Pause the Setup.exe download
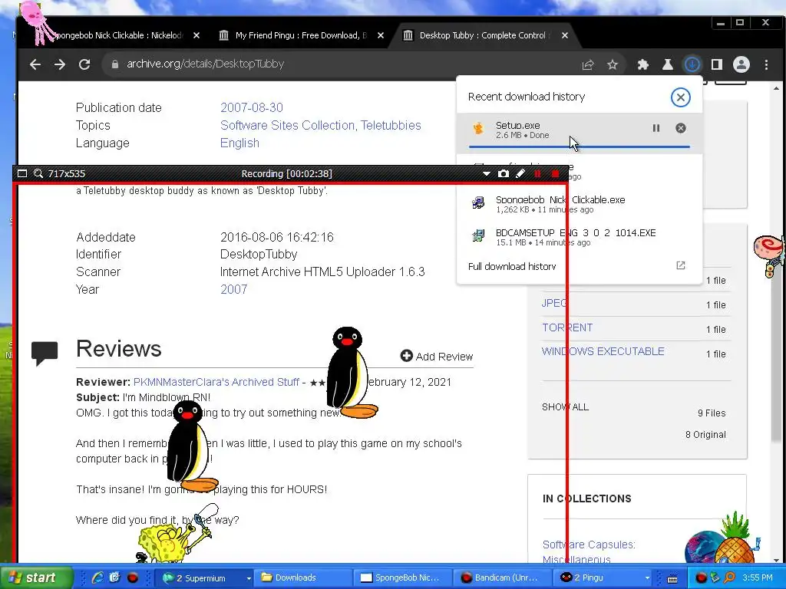Screen dimensions: 786x589 [x=656, y=128]
